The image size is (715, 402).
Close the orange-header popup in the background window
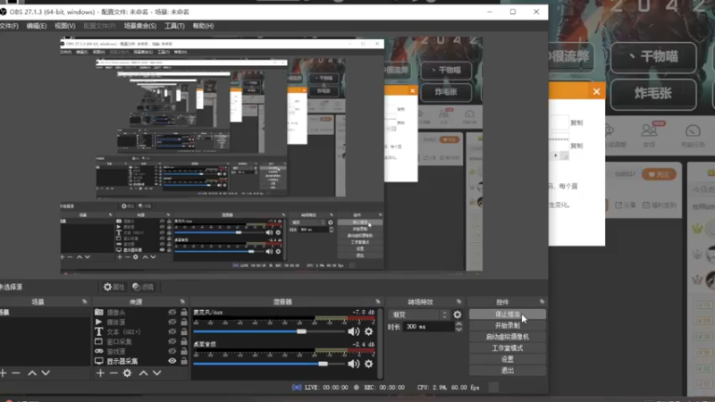pyautogui.click(x=596, y=92)
